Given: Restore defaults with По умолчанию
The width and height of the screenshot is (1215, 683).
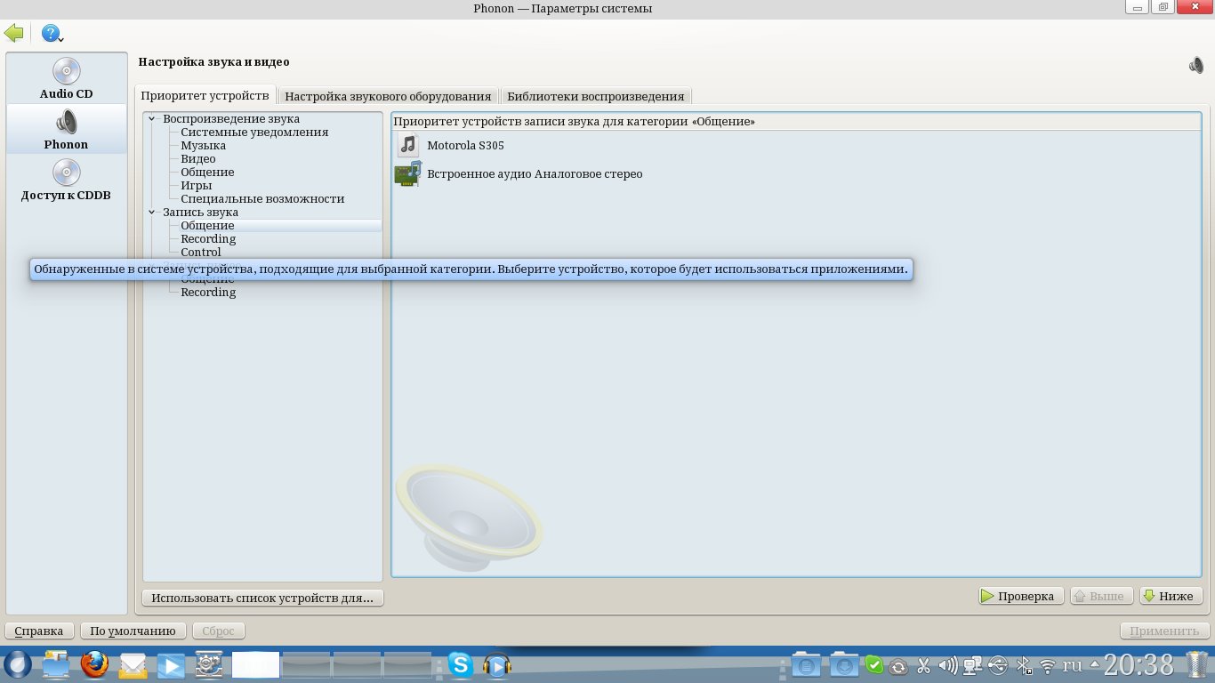Looking at the screenshot, I should click(133, 631).
